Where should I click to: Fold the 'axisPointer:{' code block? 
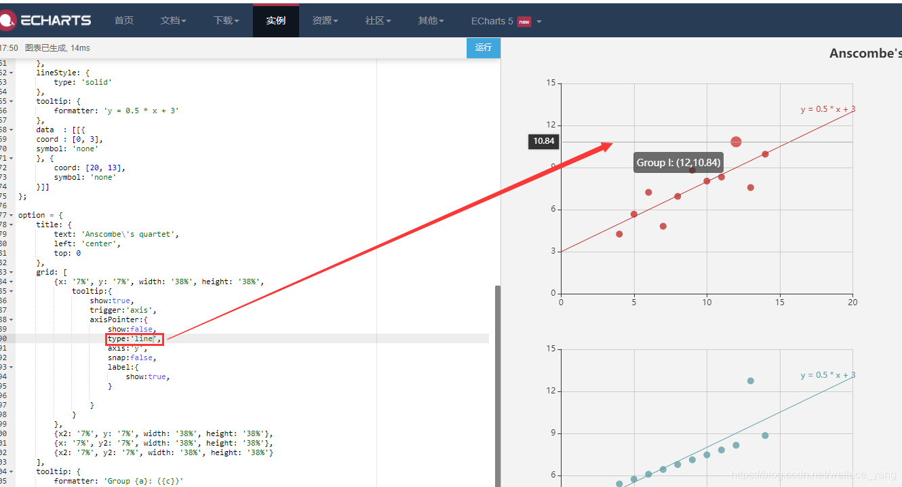click(12, 319)
